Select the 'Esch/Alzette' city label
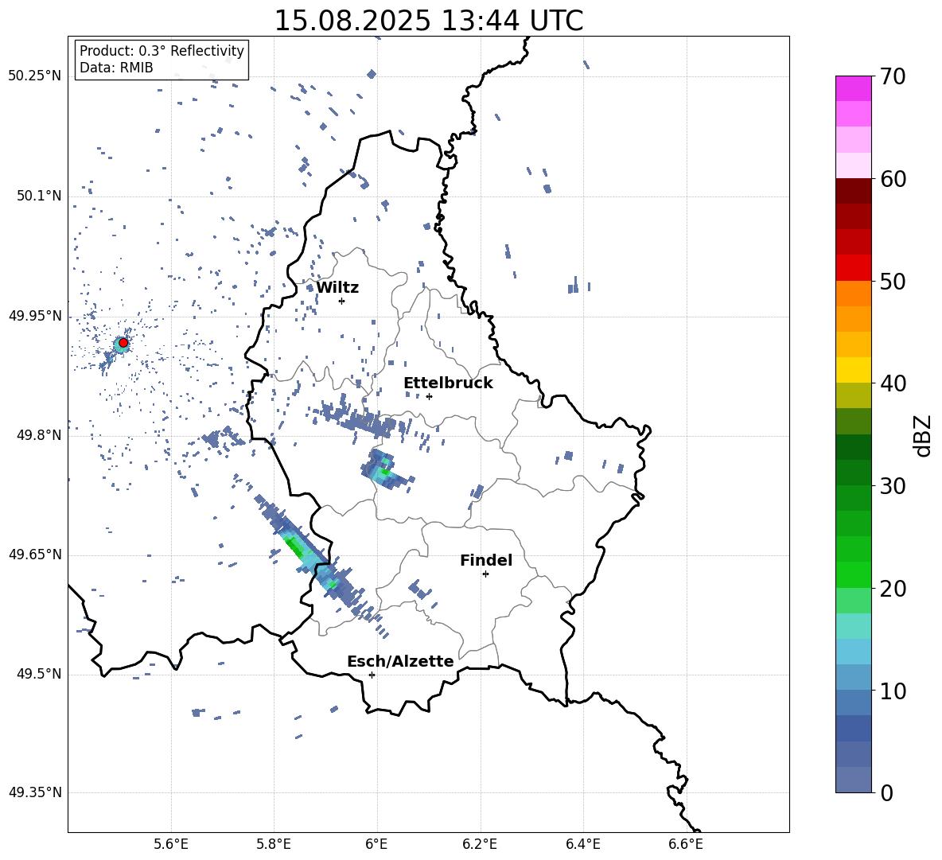This screenshot has width=942, height=860. tap(400, 661)
